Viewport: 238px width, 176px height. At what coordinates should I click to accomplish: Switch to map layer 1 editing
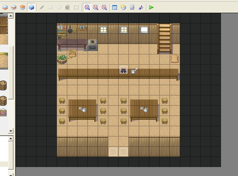coord(5,7)
